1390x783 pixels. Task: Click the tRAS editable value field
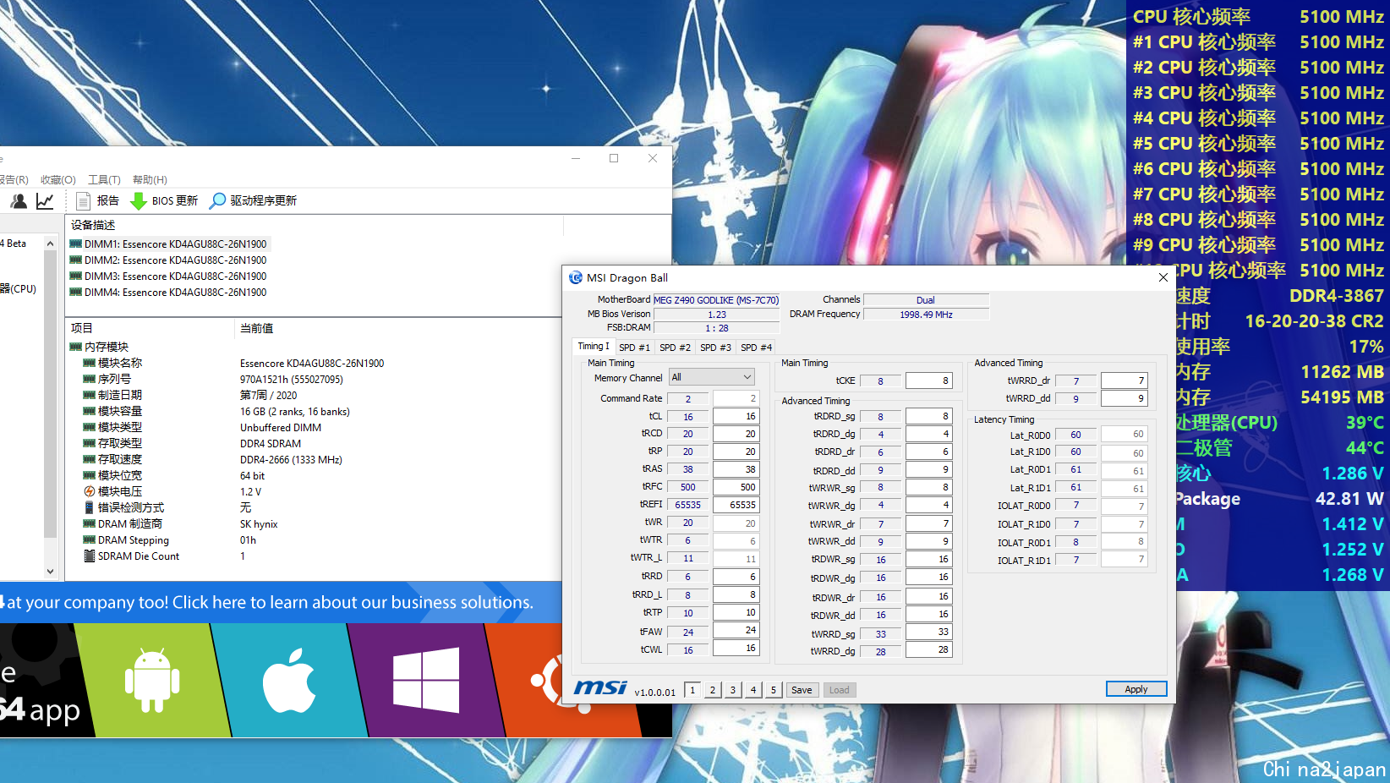coord(736,469)
